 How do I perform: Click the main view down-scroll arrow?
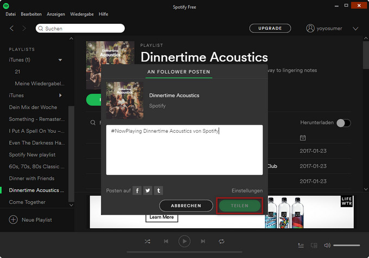point(366,189)
